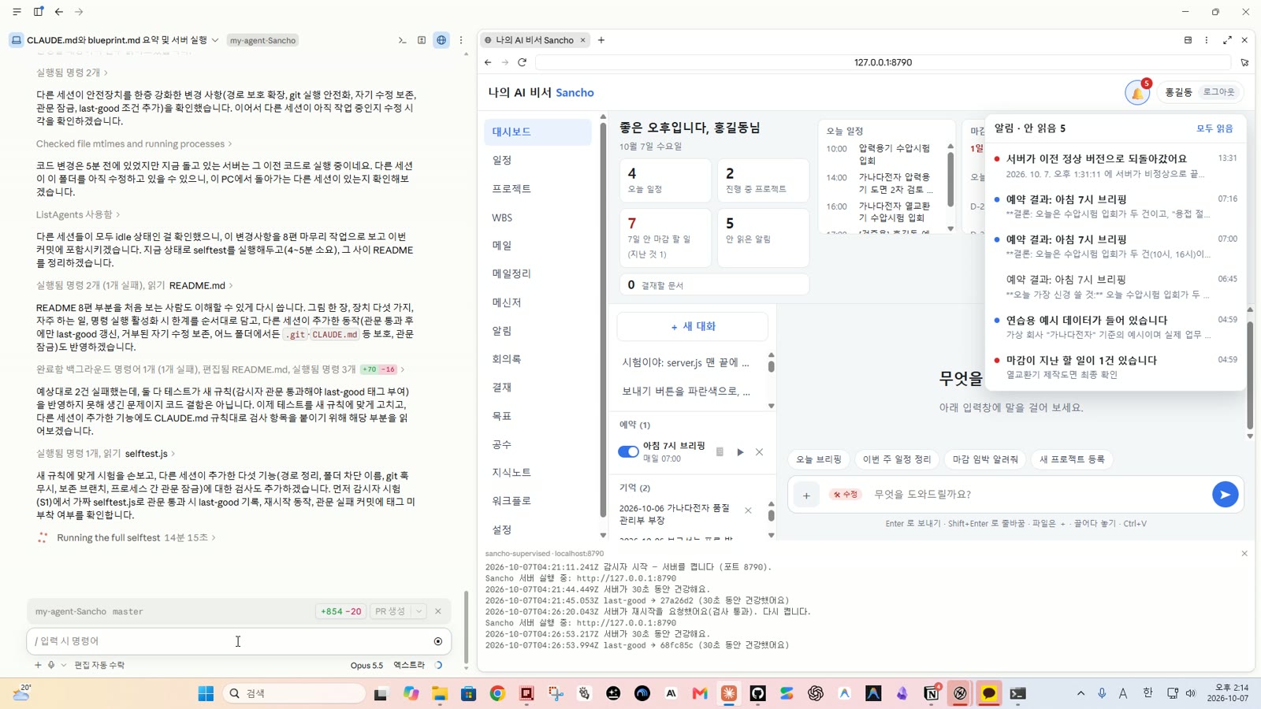This screenshot has height=709, width=1261.
Task: Run the 아침 7시 브리핑 schedule now
Action: pos(740,452)
